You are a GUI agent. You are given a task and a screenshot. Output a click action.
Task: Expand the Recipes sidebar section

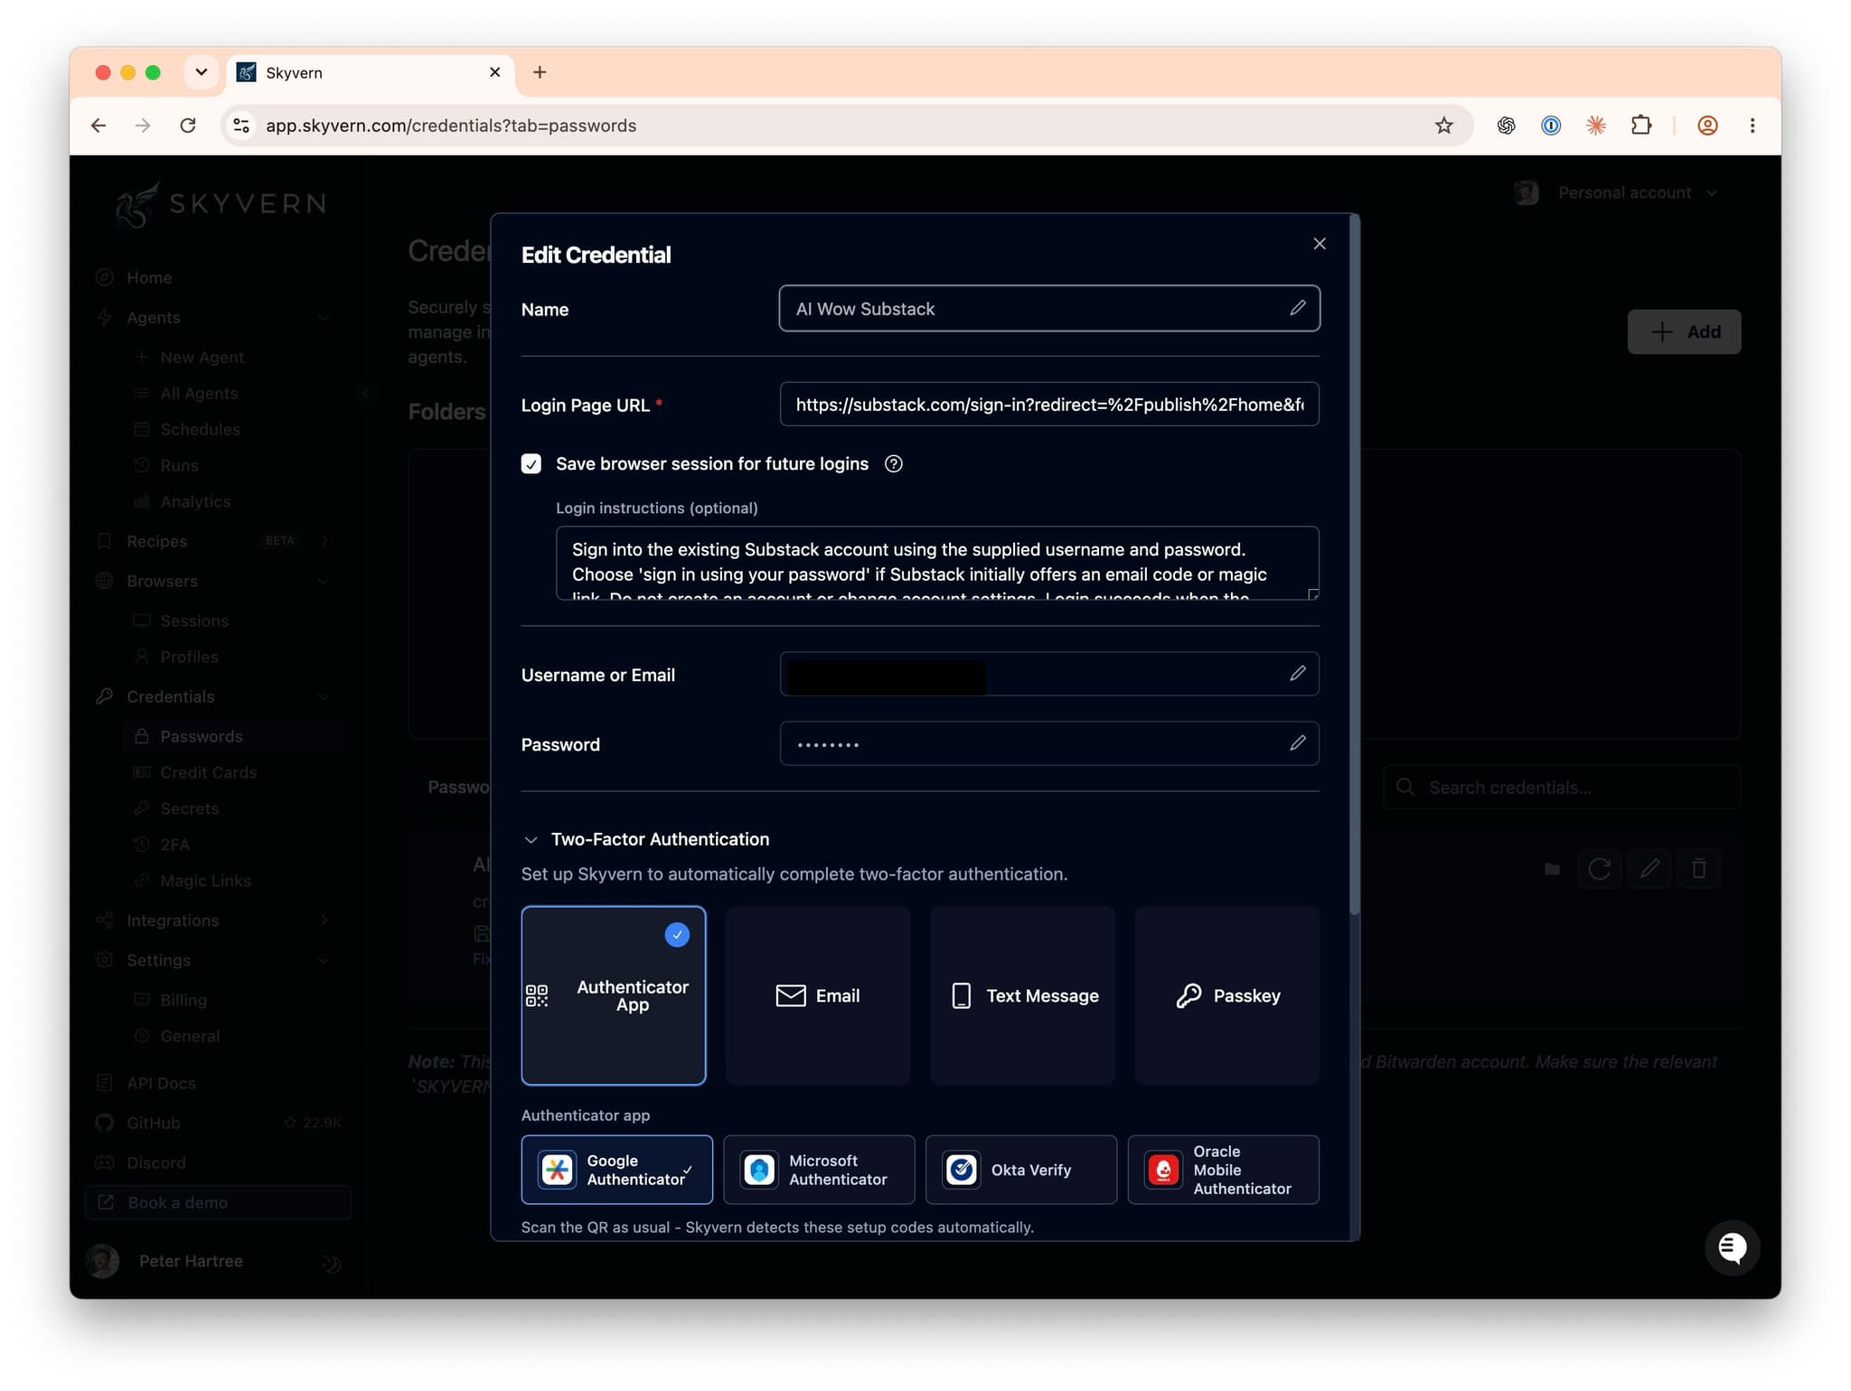[x=324, y=541]
